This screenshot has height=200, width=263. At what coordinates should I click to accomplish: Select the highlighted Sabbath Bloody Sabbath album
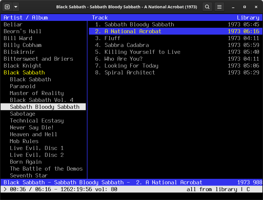click(x=43, y=107)
